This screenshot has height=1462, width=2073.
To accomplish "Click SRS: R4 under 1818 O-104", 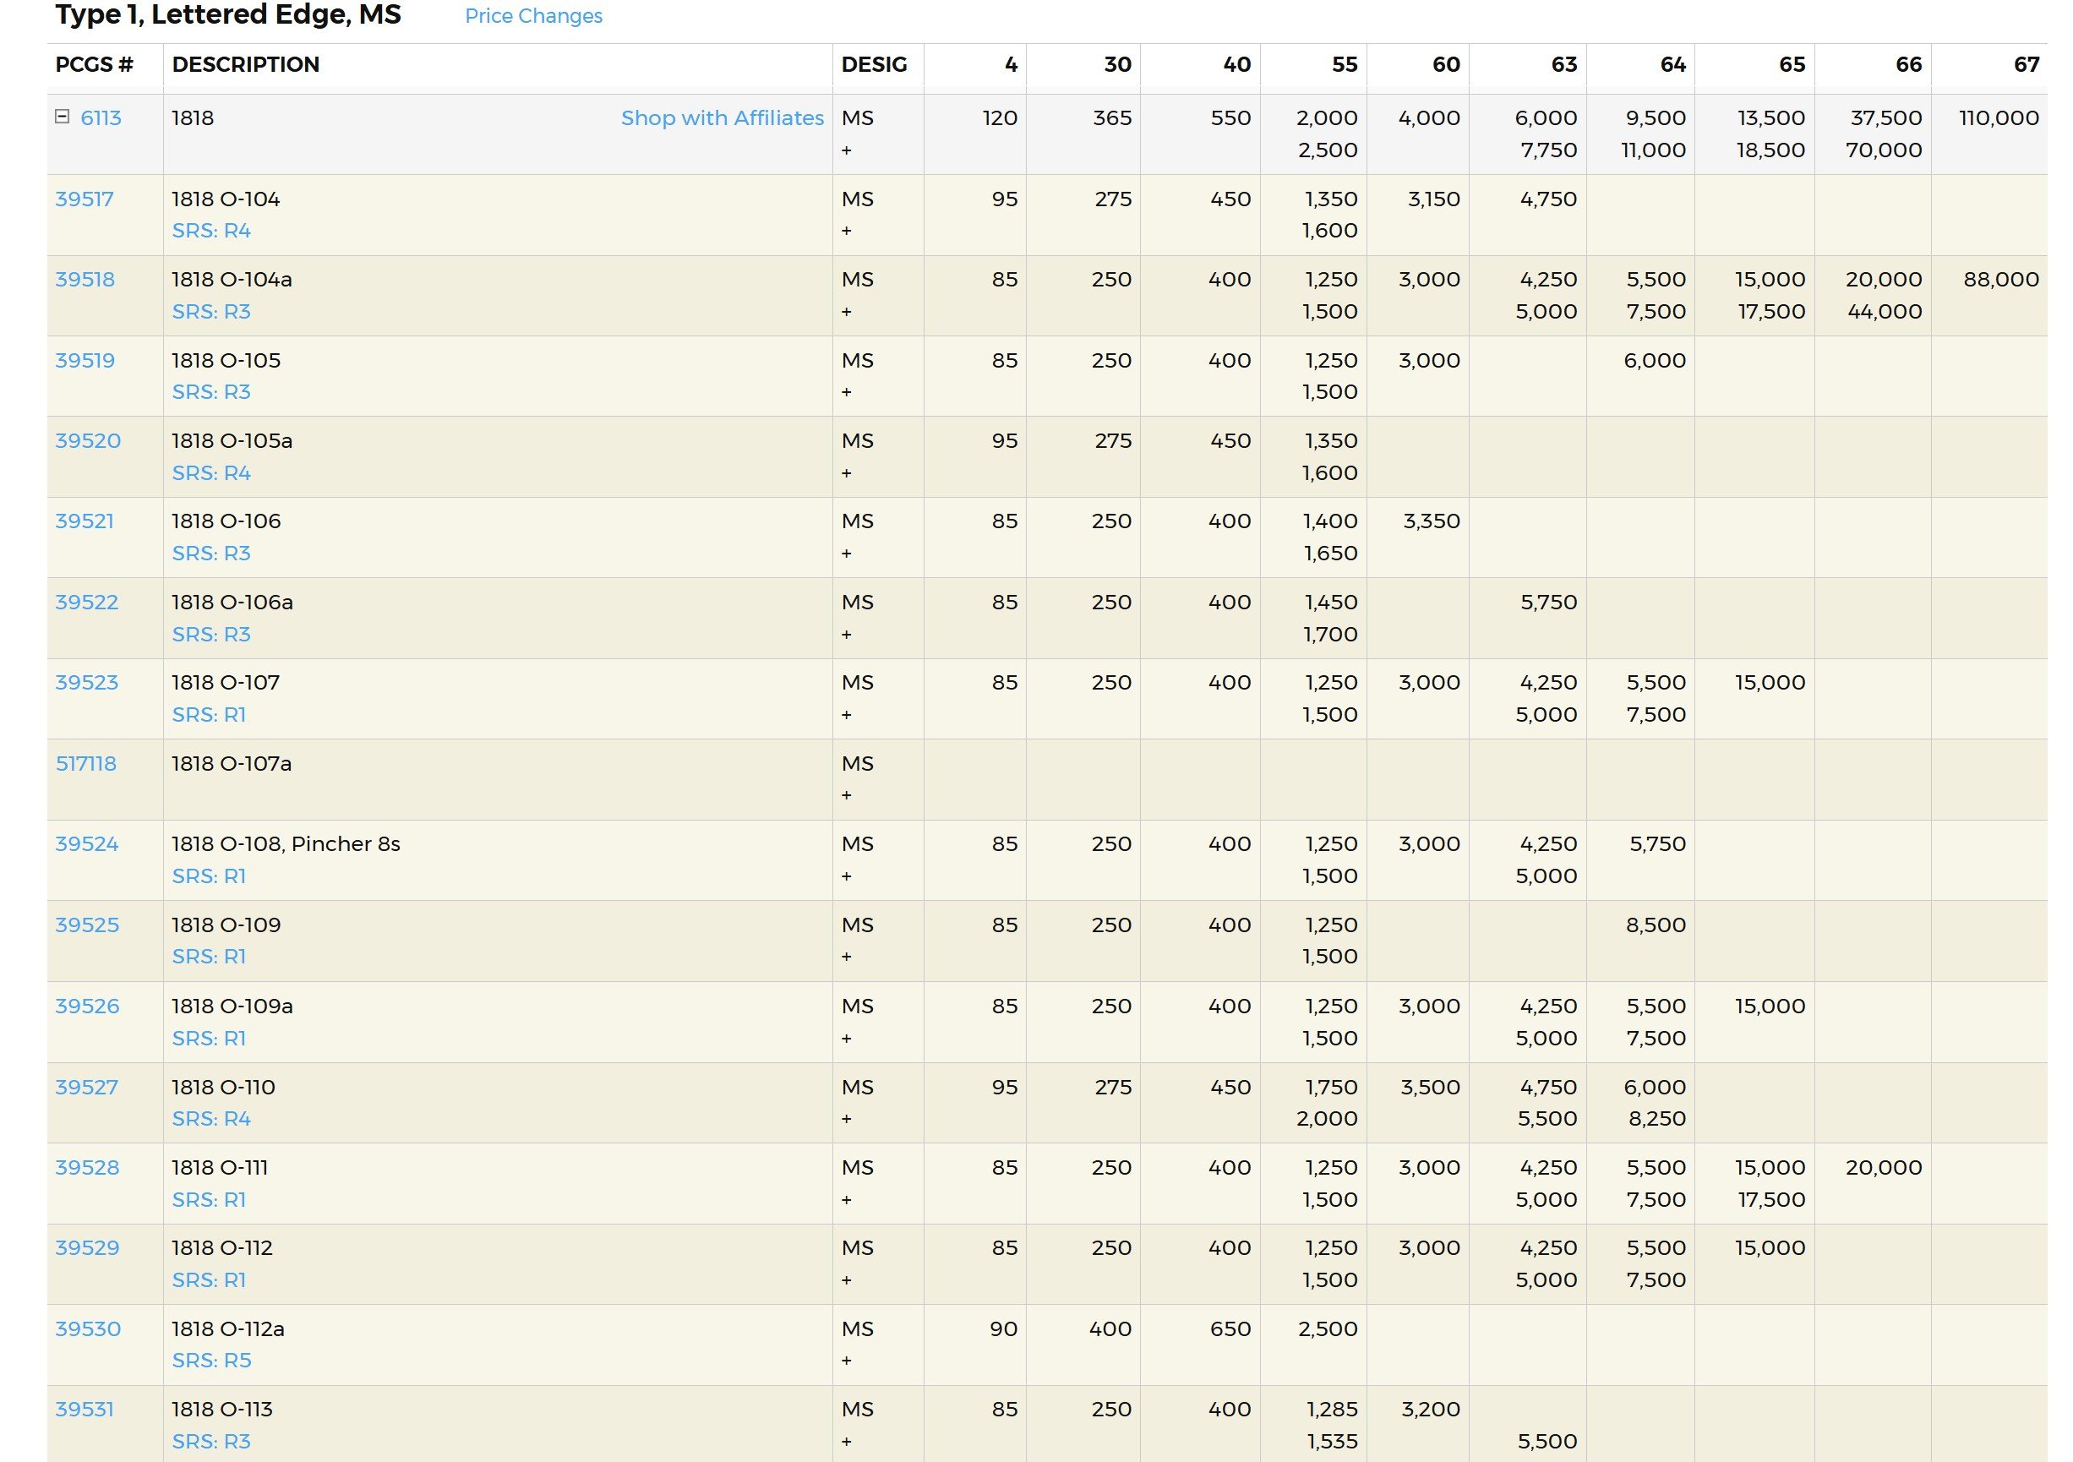I will pos(211,232).
